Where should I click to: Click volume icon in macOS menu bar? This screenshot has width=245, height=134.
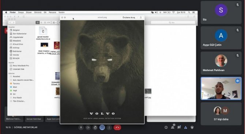[156, 12]
